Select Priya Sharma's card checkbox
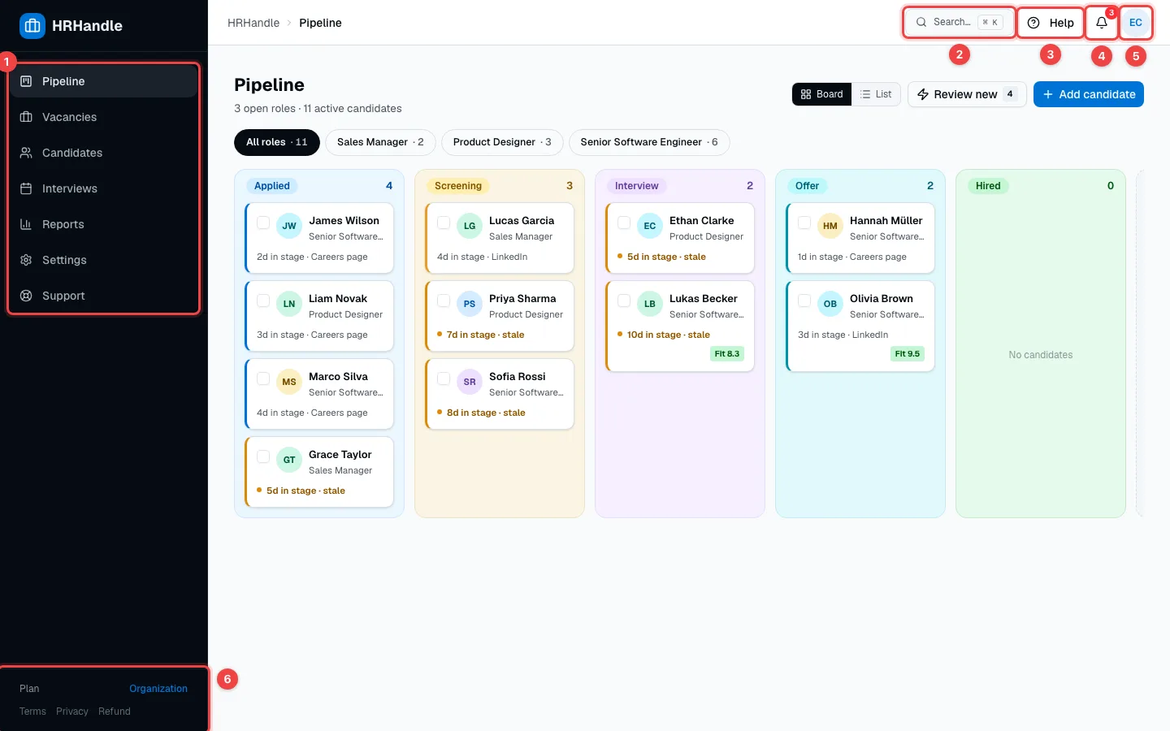 pos(444,301)
